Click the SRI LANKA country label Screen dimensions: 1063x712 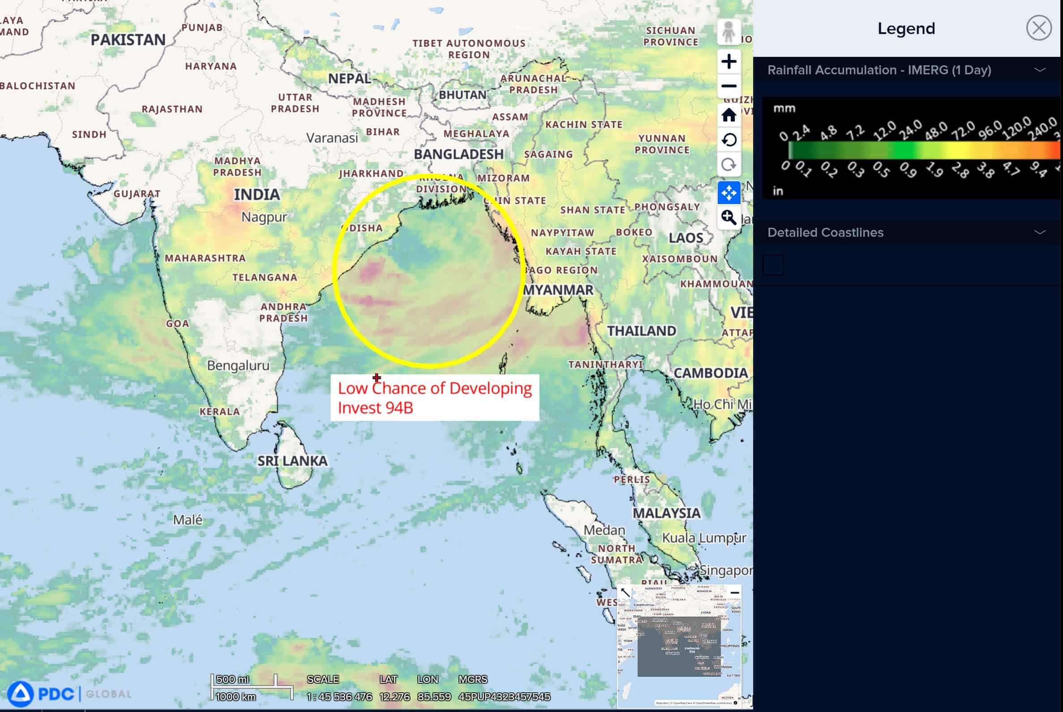(x=292, y=461)
